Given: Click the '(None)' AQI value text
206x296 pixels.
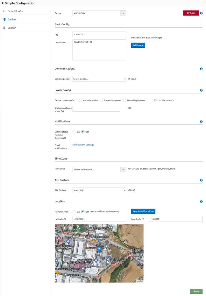Looking at the screenshot, I should [x=131, y=190].
